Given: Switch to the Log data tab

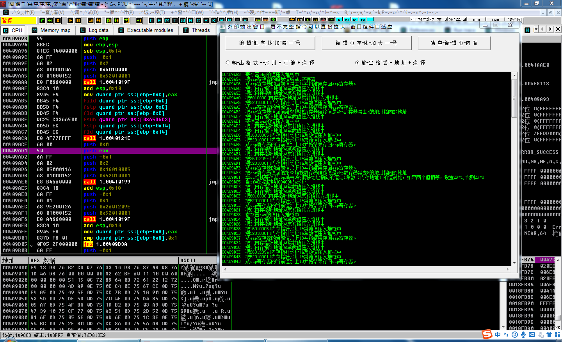Looking at the screenshot, I should click(94, 30).
